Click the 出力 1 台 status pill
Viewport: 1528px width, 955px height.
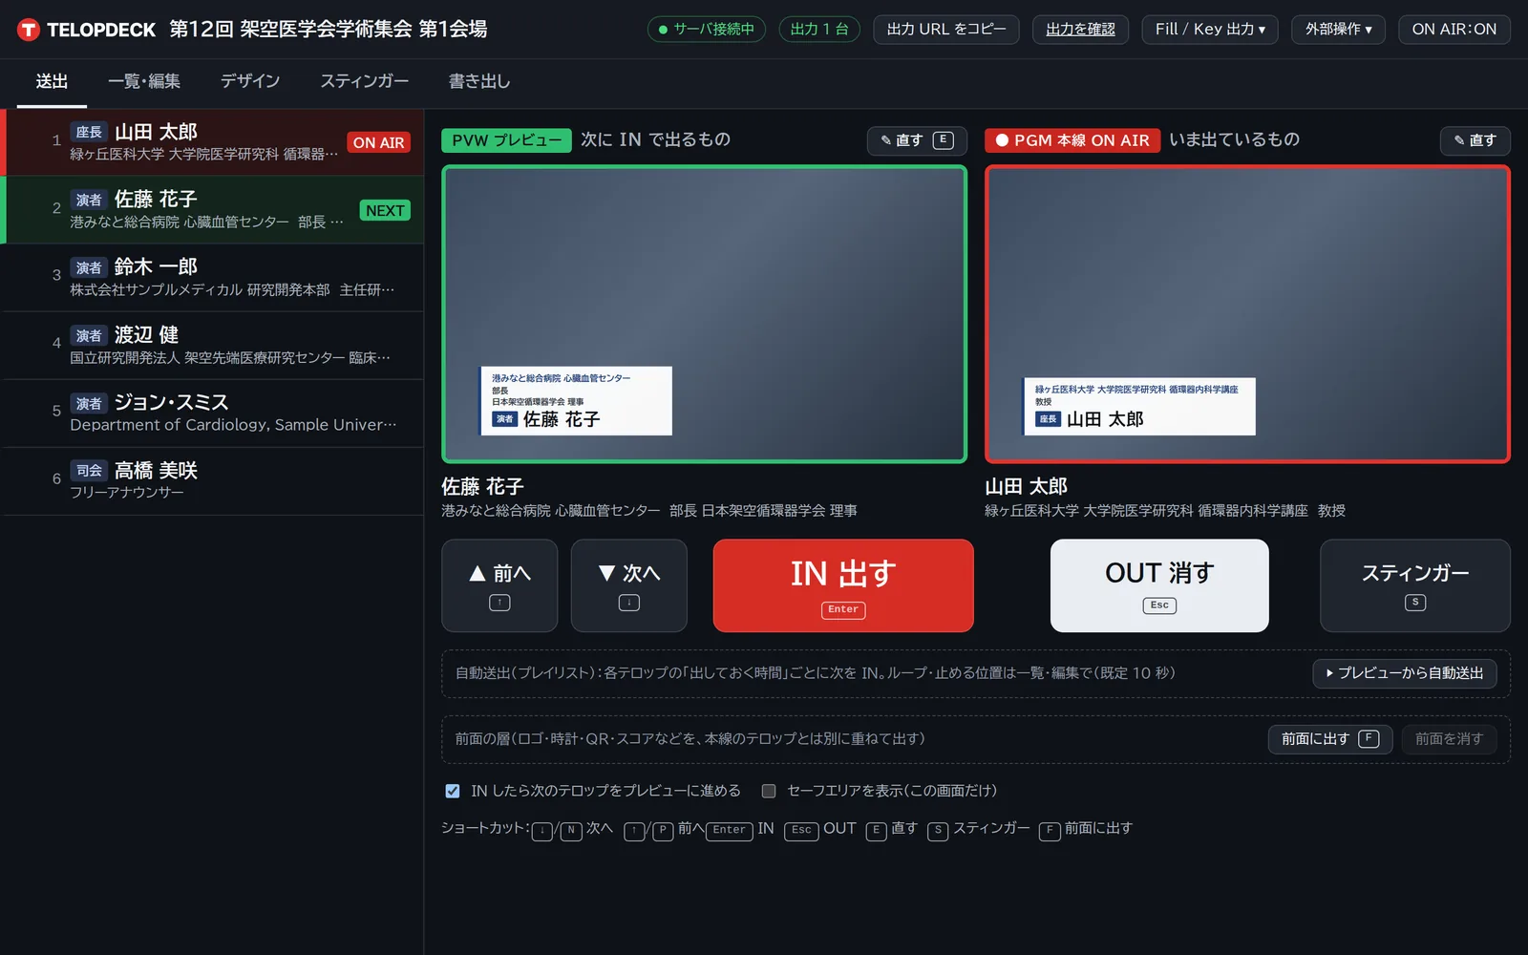pos(819,30)
